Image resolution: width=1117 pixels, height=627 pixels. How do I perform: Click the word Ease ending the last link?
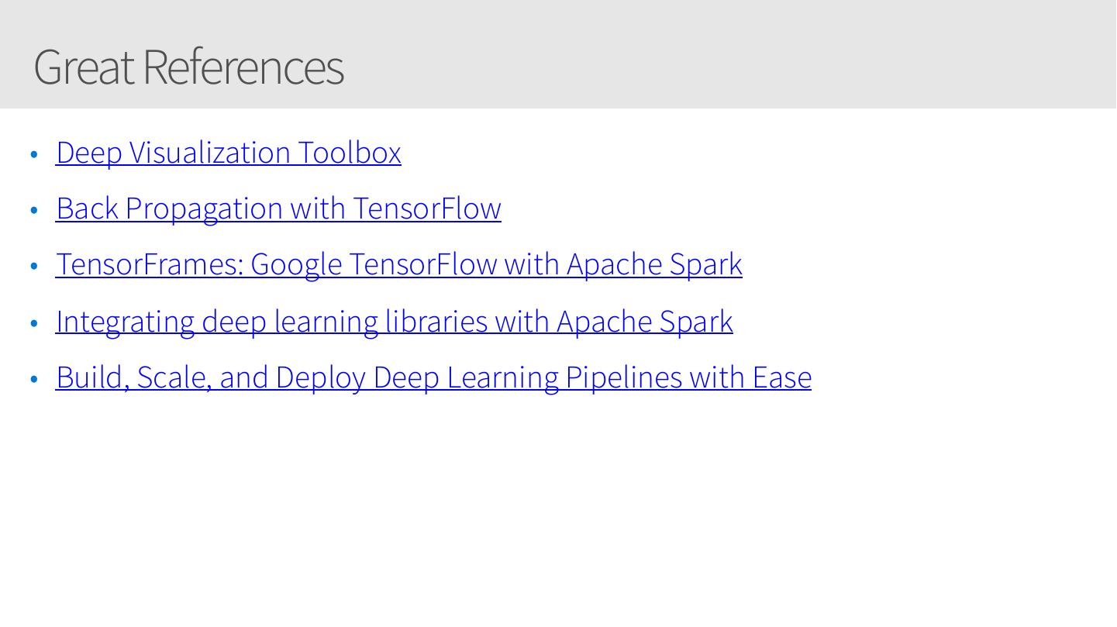click(x=782, y=377)
